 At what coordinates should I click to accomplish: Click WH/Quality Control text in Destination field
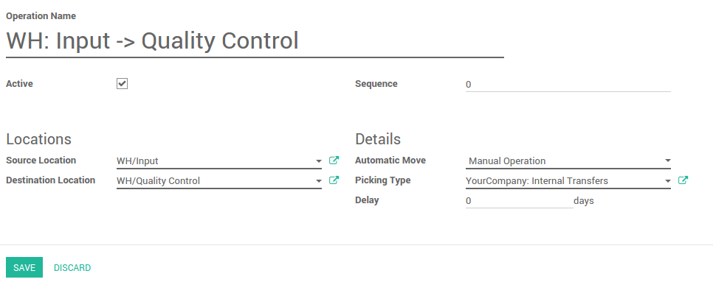(158, 181)
